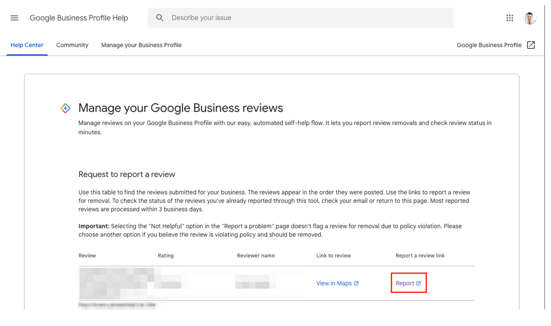Focus the Describe your issue search field
551x326 pixels.
click(300, 18)
